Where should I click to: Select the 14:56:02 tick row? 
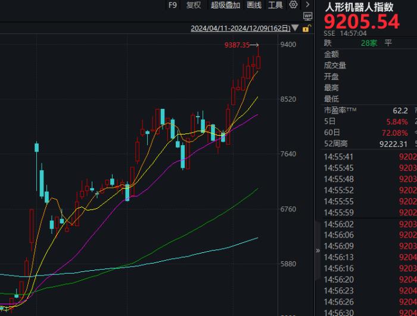(x=369, y=224)
